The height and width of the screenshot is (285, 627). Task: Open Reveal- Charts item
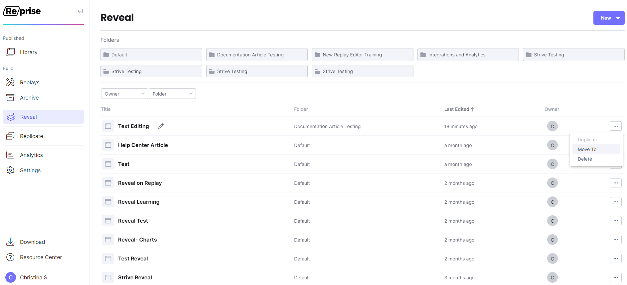137,240
